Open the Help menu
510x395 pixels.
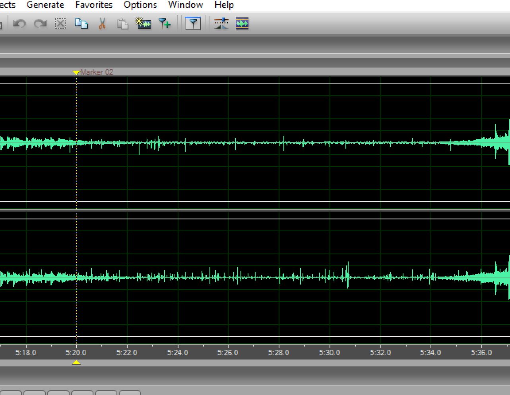click(224, 5)
